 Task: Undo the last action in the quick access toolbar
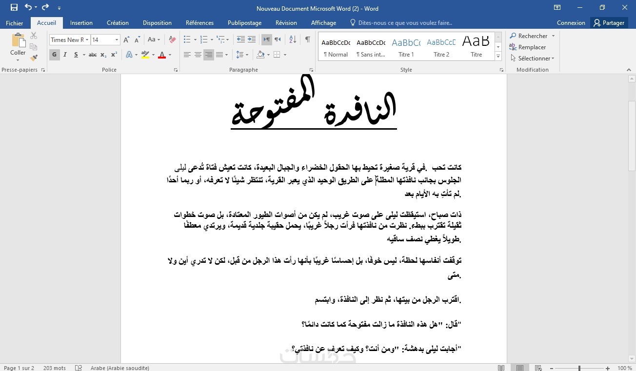click(28, 7)
